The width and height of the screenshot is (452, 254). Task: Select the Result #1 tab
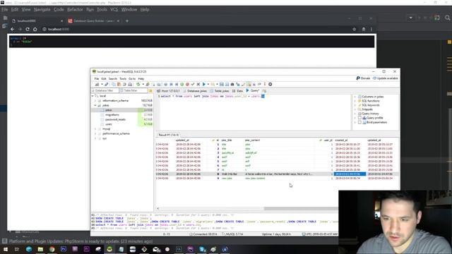[169, 135]
